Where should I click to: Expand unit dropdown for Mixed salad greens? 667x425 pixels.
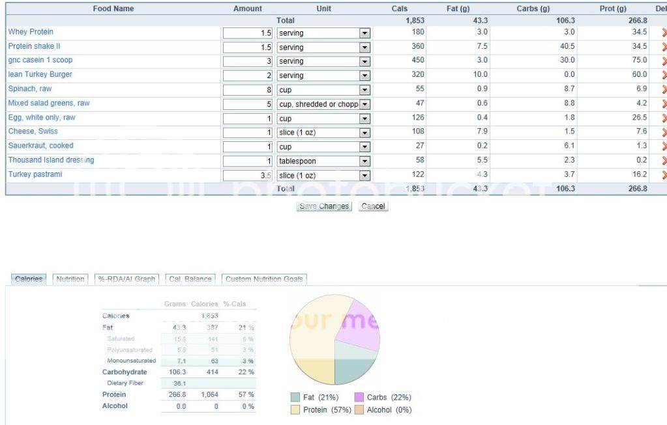[364, 104]
